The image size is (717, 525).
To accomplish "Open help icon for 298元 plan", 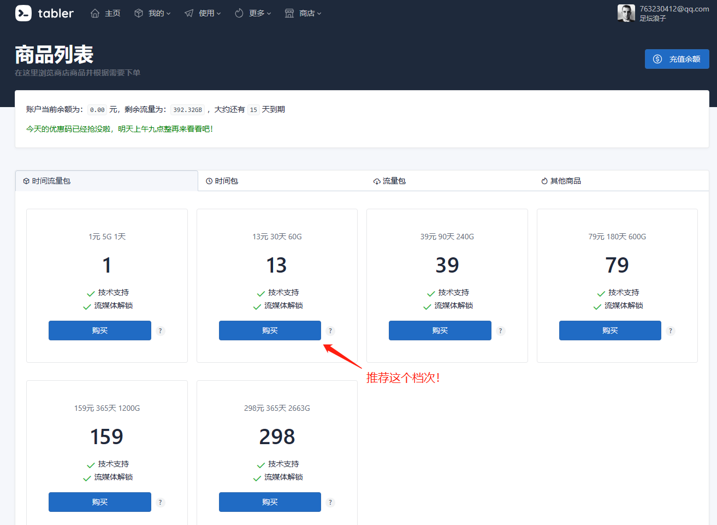I will click(330, 503).
